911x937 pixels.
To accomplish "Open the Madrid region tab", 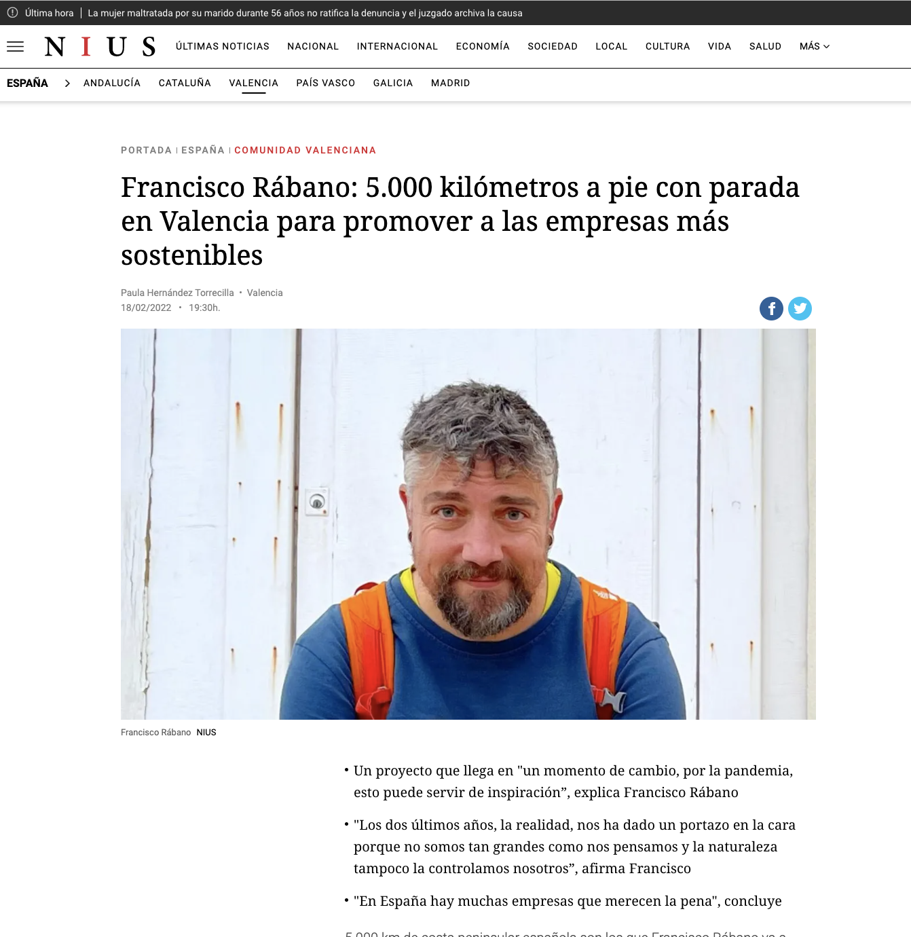I will [x=450, y=83].
